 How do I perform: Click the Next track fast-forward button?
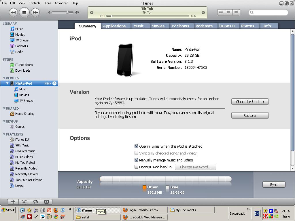point(35,13)
